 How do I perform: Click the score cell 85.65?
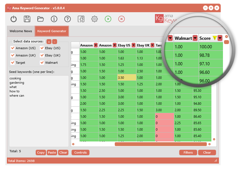(x=202, y=123)
